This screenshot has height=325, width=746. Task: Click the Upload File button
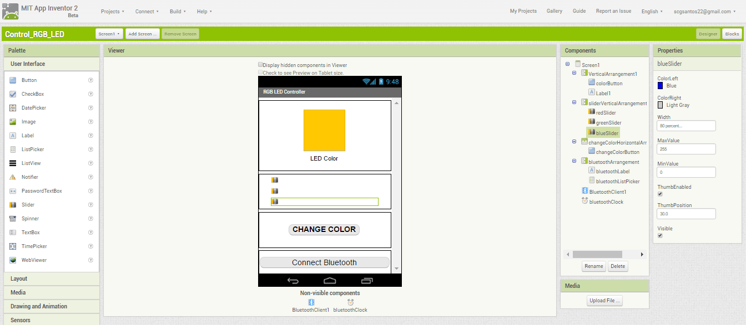tap(604, 301)
